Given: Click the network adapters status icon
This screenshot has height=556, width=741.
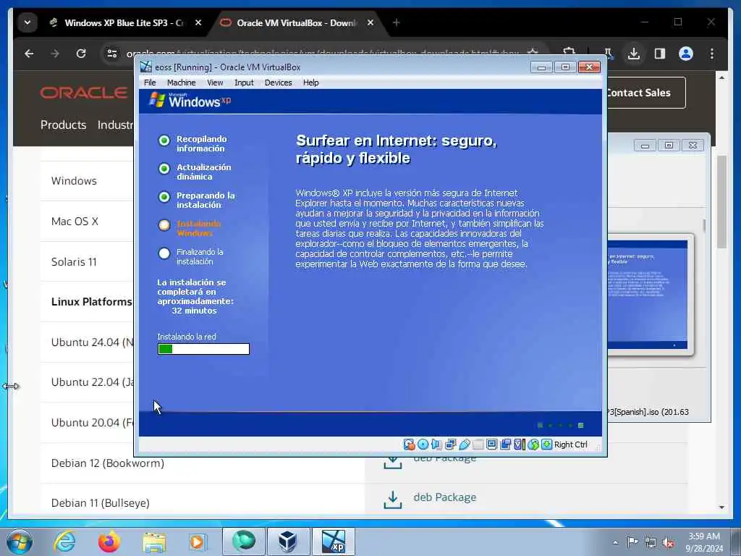Looking at the screenshot, I should 450,445.
